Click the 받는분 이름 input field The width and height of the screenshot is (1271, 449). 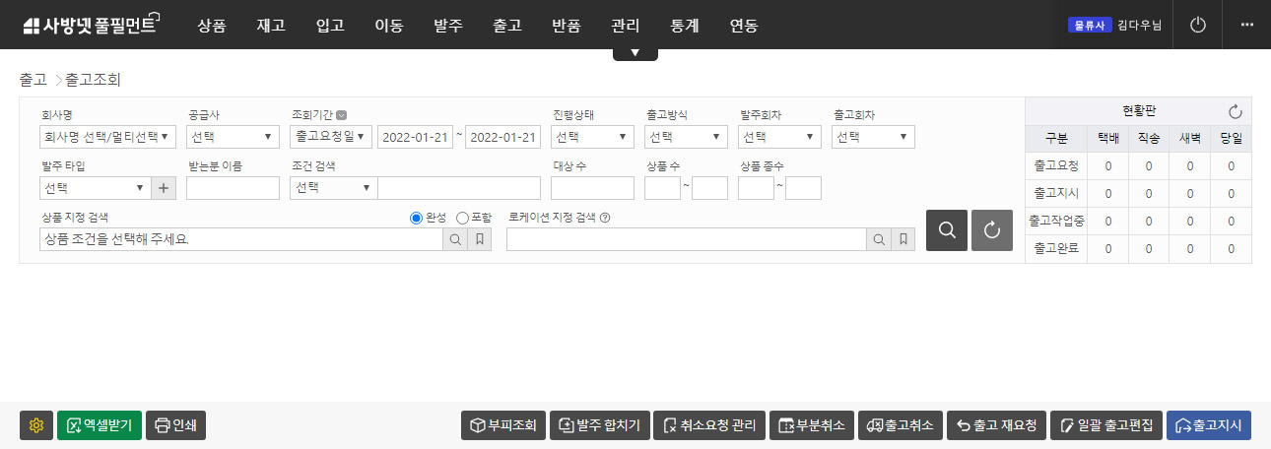233,188
